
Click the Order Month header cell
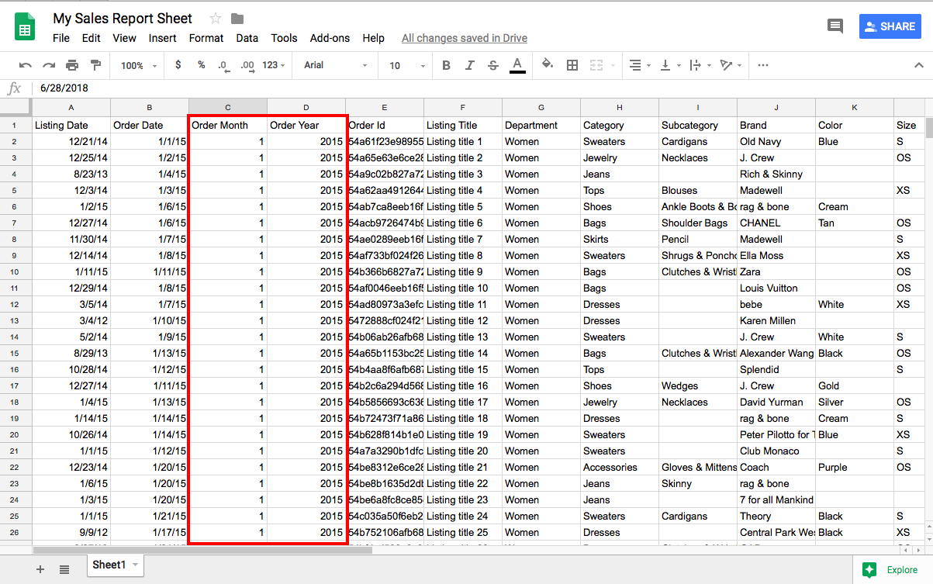coord(228,125)
